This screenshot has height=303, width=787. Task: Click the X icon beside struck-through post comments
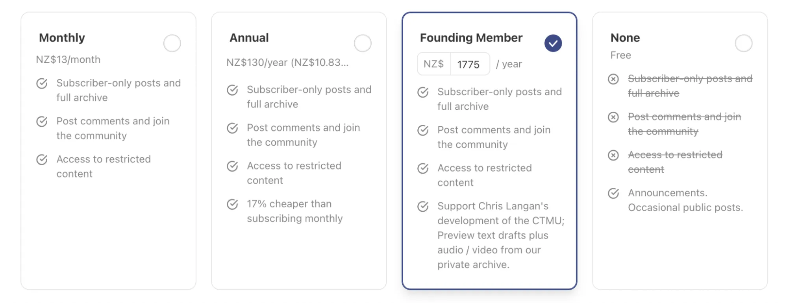click(x=613, y=117)
